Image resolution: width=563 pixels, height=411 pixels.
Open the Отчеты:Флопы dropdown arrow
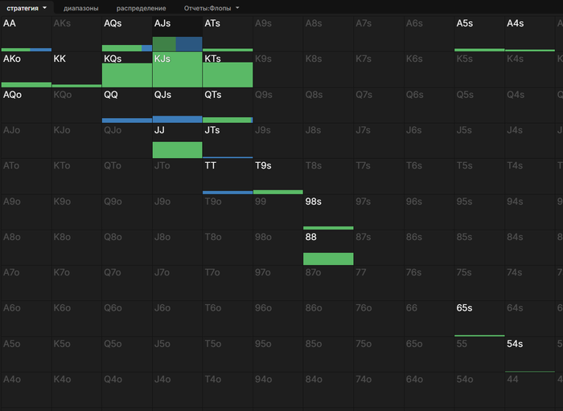click(x=237, y=8)
